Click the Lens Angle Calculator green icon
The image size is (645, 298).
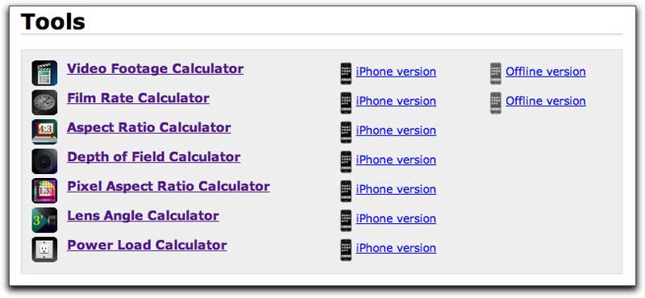coord(44,220)
